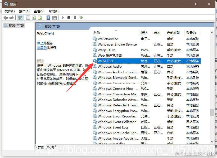This screenshot has width=217, height=158.
Task: Click 自动(触发 startup type of WebClient
Action: coord(175,61)
